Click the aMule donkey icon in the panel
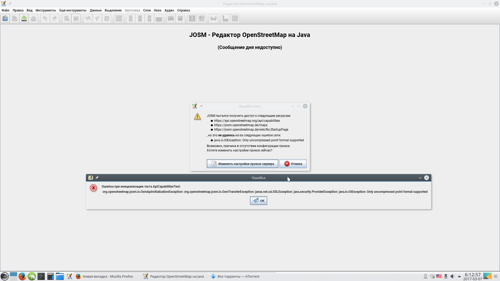This screenshot has width=500, height=281. (x=32, y=276)
